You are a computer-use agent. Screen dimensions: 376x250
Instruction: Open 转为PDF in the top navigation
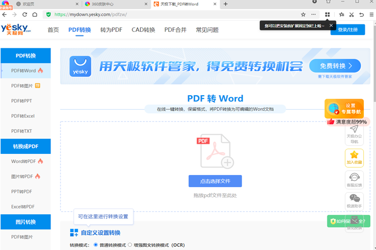[x=111, y=30]
